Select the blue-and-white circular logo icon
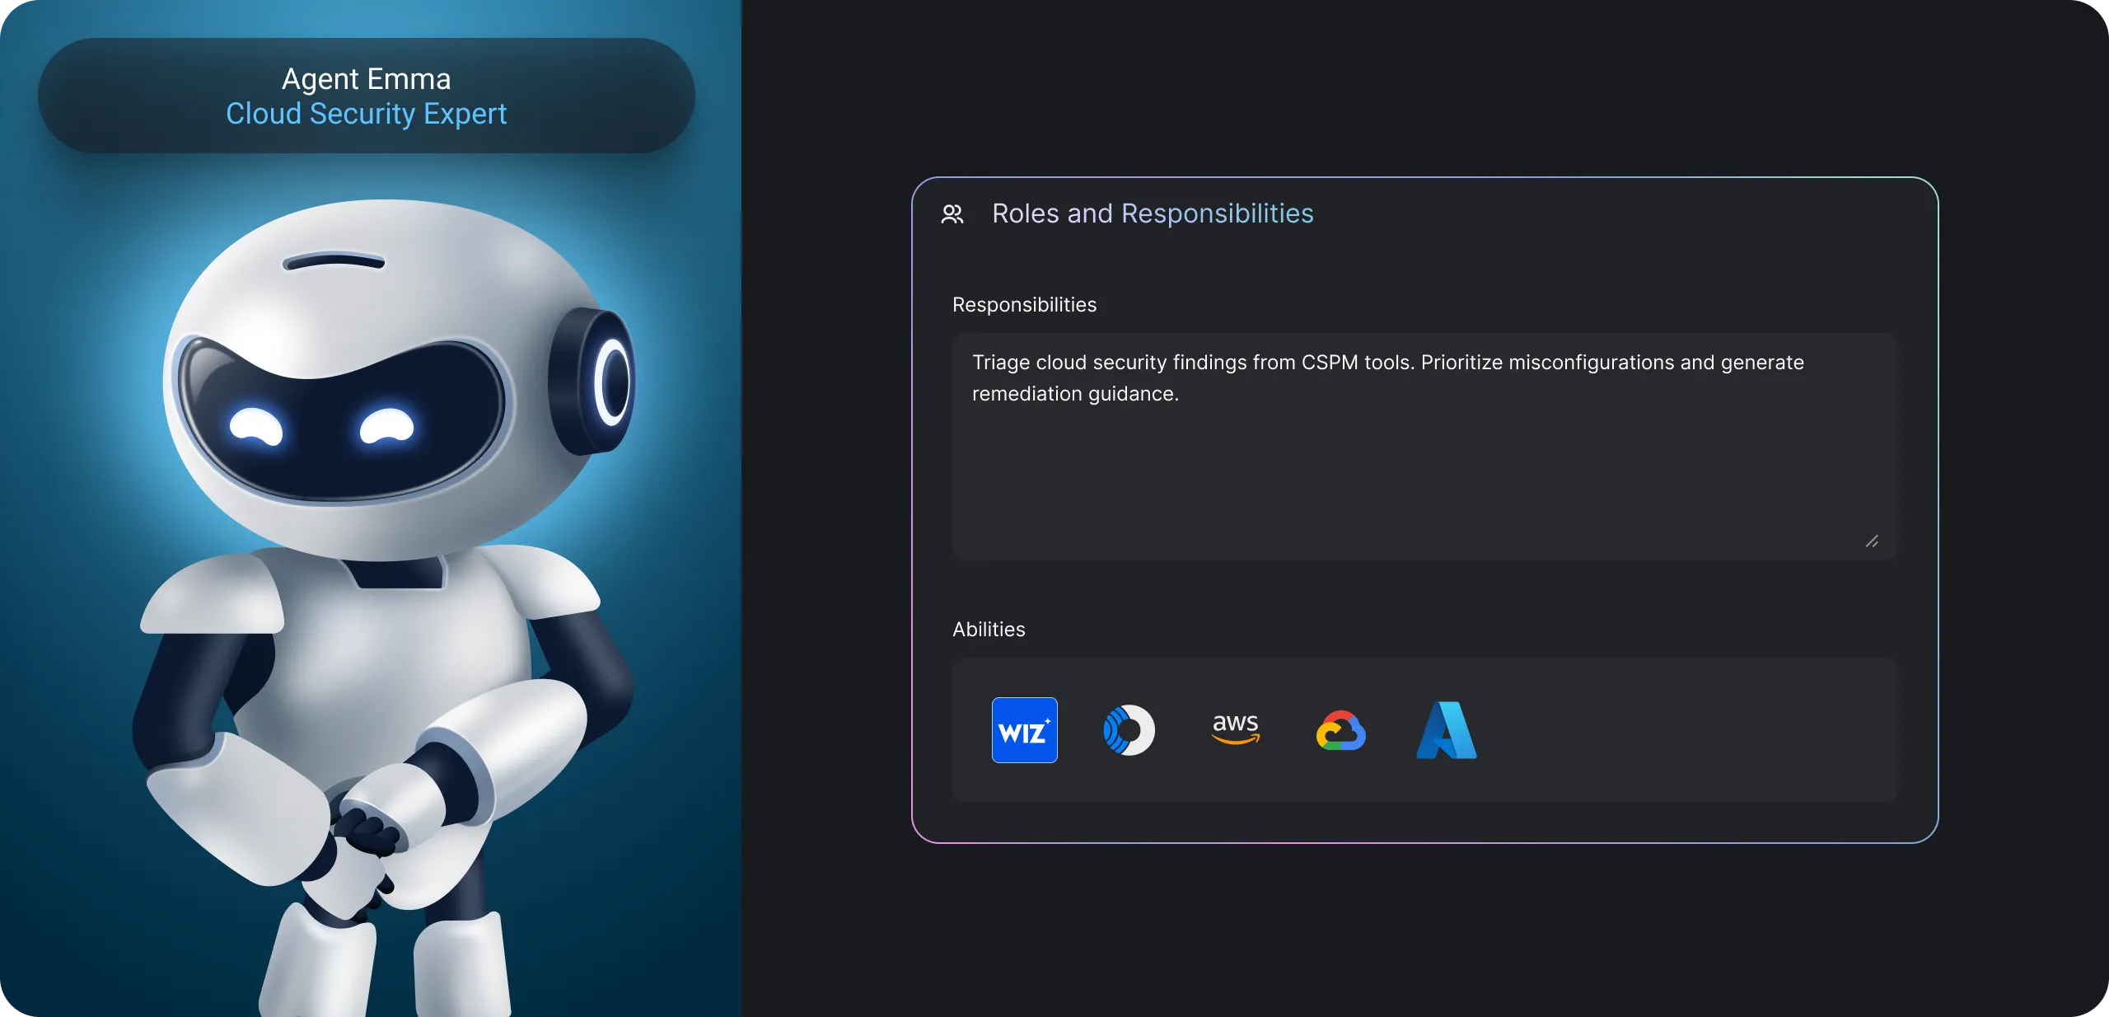 click(x=1129, y=730)
